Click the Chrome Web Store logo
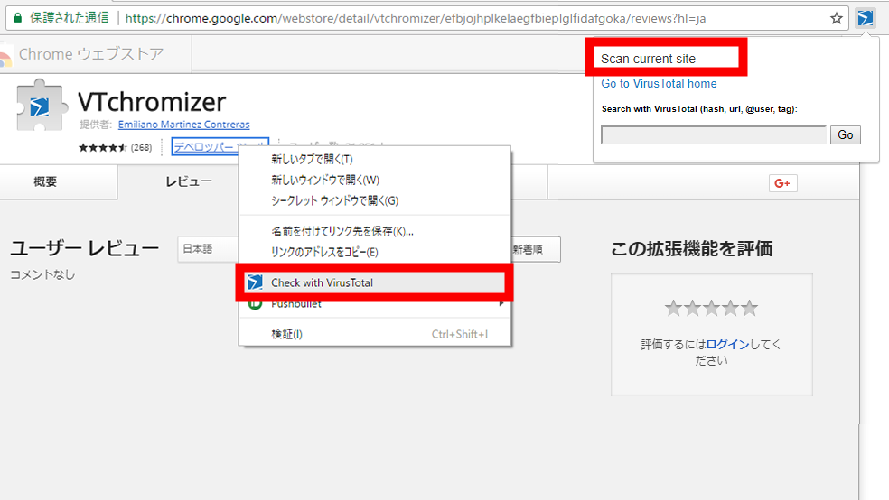The height and width of the screenshot is (500, 889). pyautogui.click(x=7, y=55)
